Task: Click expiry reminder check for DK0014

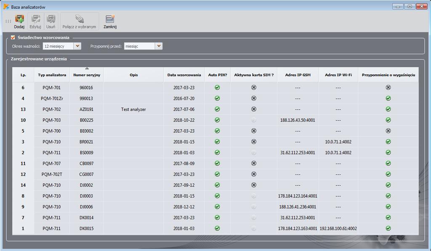Action: (x=388, y=217)
